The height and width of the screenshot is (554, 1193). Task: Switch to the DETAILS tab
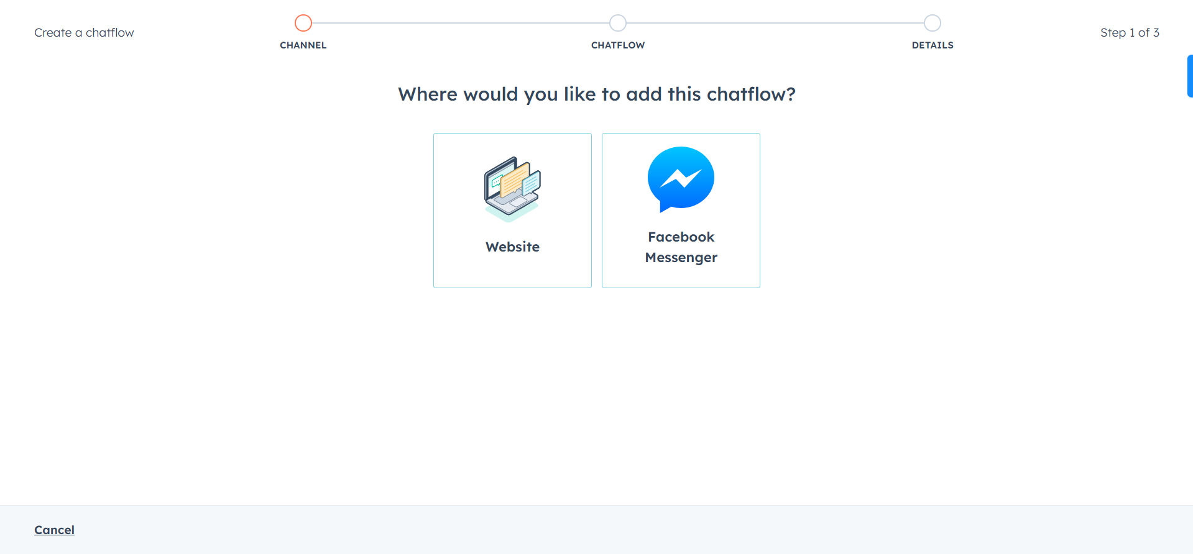tap(932, 45)
